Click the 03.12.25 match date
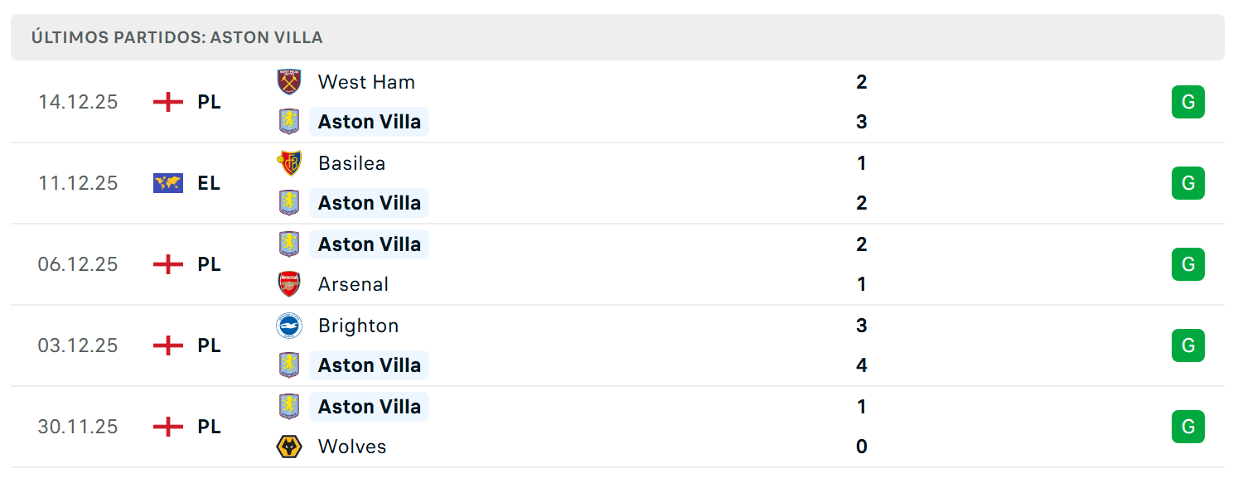The width and height of the screenshot is (1238, 483). 78,345
